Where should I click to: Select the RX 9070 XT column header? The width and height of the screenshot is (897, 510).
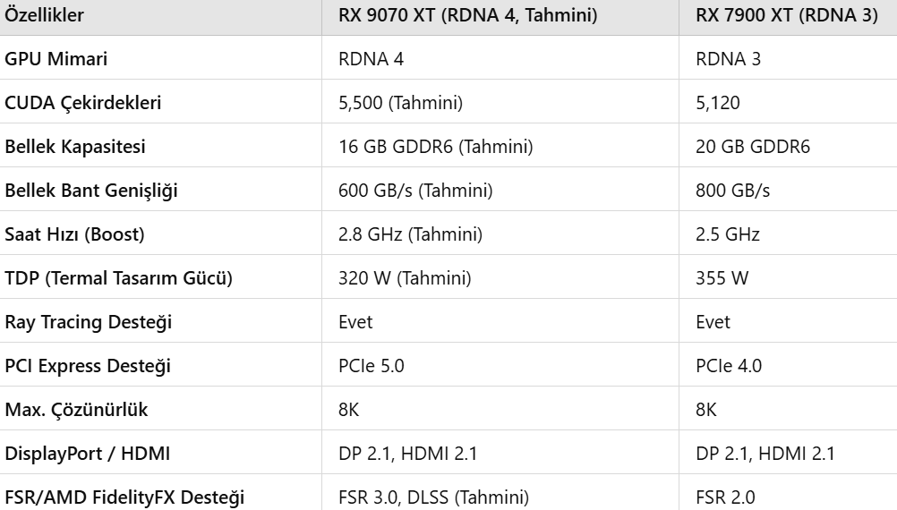click(467, 17)
